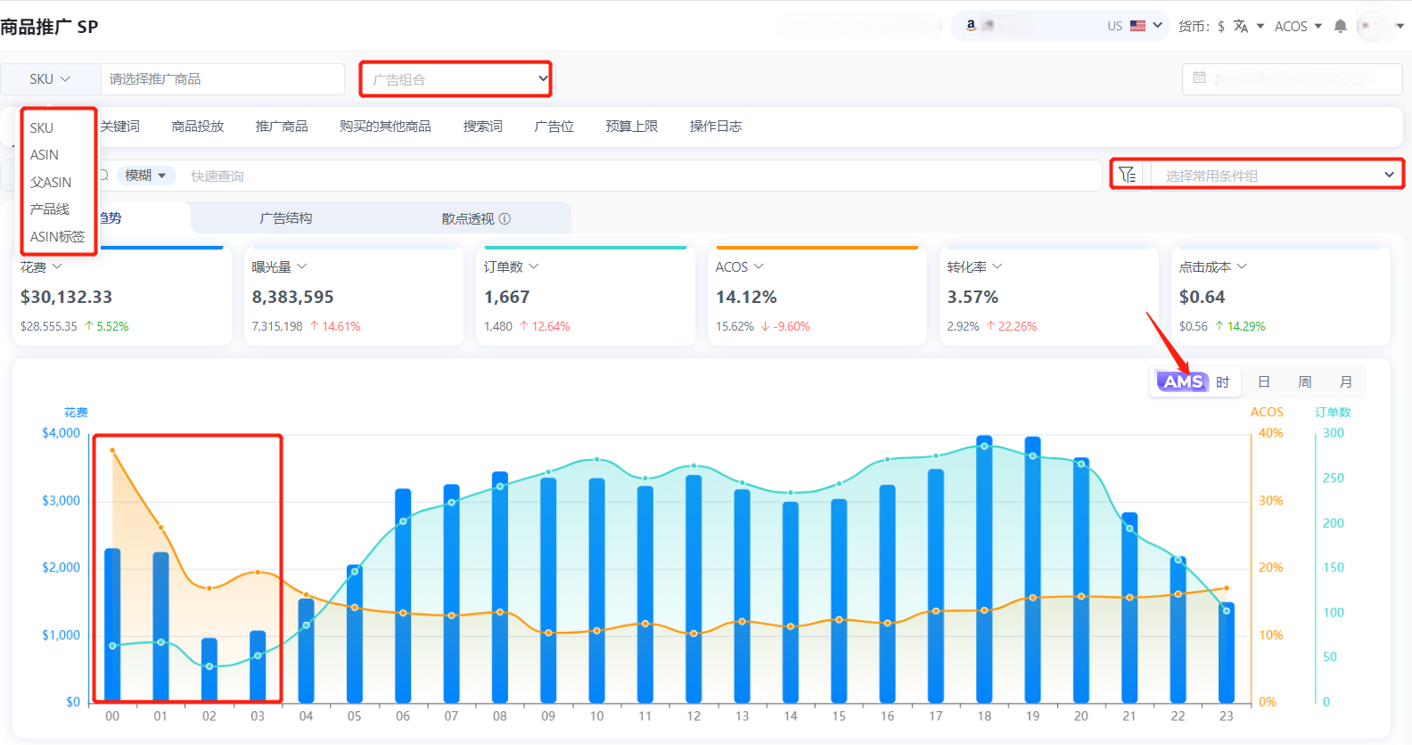Click the info icon next to 散点透视
Viewport: 1412px width, 745px height.
tap(505, 218)
